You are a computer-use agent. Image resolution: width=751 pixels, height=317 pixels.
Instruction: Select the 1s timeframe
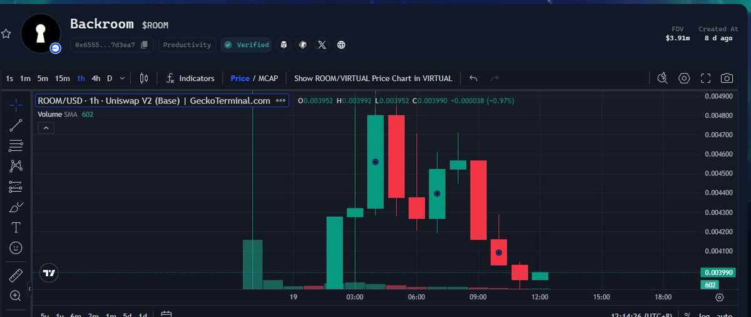pos(9,78)
